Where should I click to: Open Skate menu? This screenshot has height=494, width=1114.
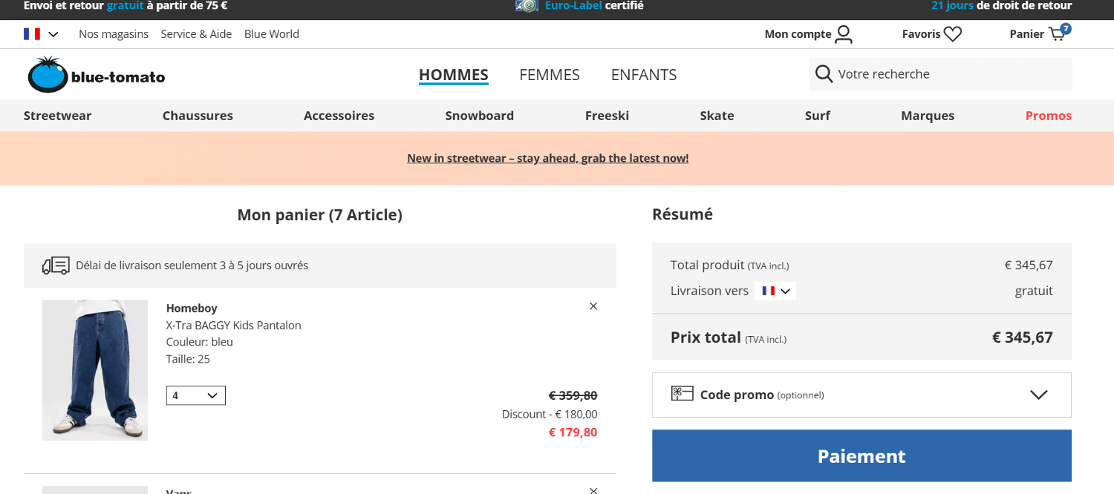(x=717, y=116)
